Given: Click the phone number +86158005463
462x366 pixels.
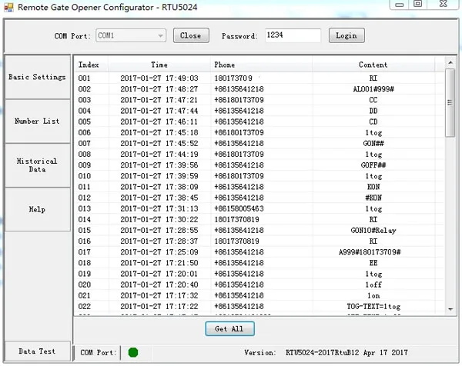Looking at the screenshot, I should (239, 209).
